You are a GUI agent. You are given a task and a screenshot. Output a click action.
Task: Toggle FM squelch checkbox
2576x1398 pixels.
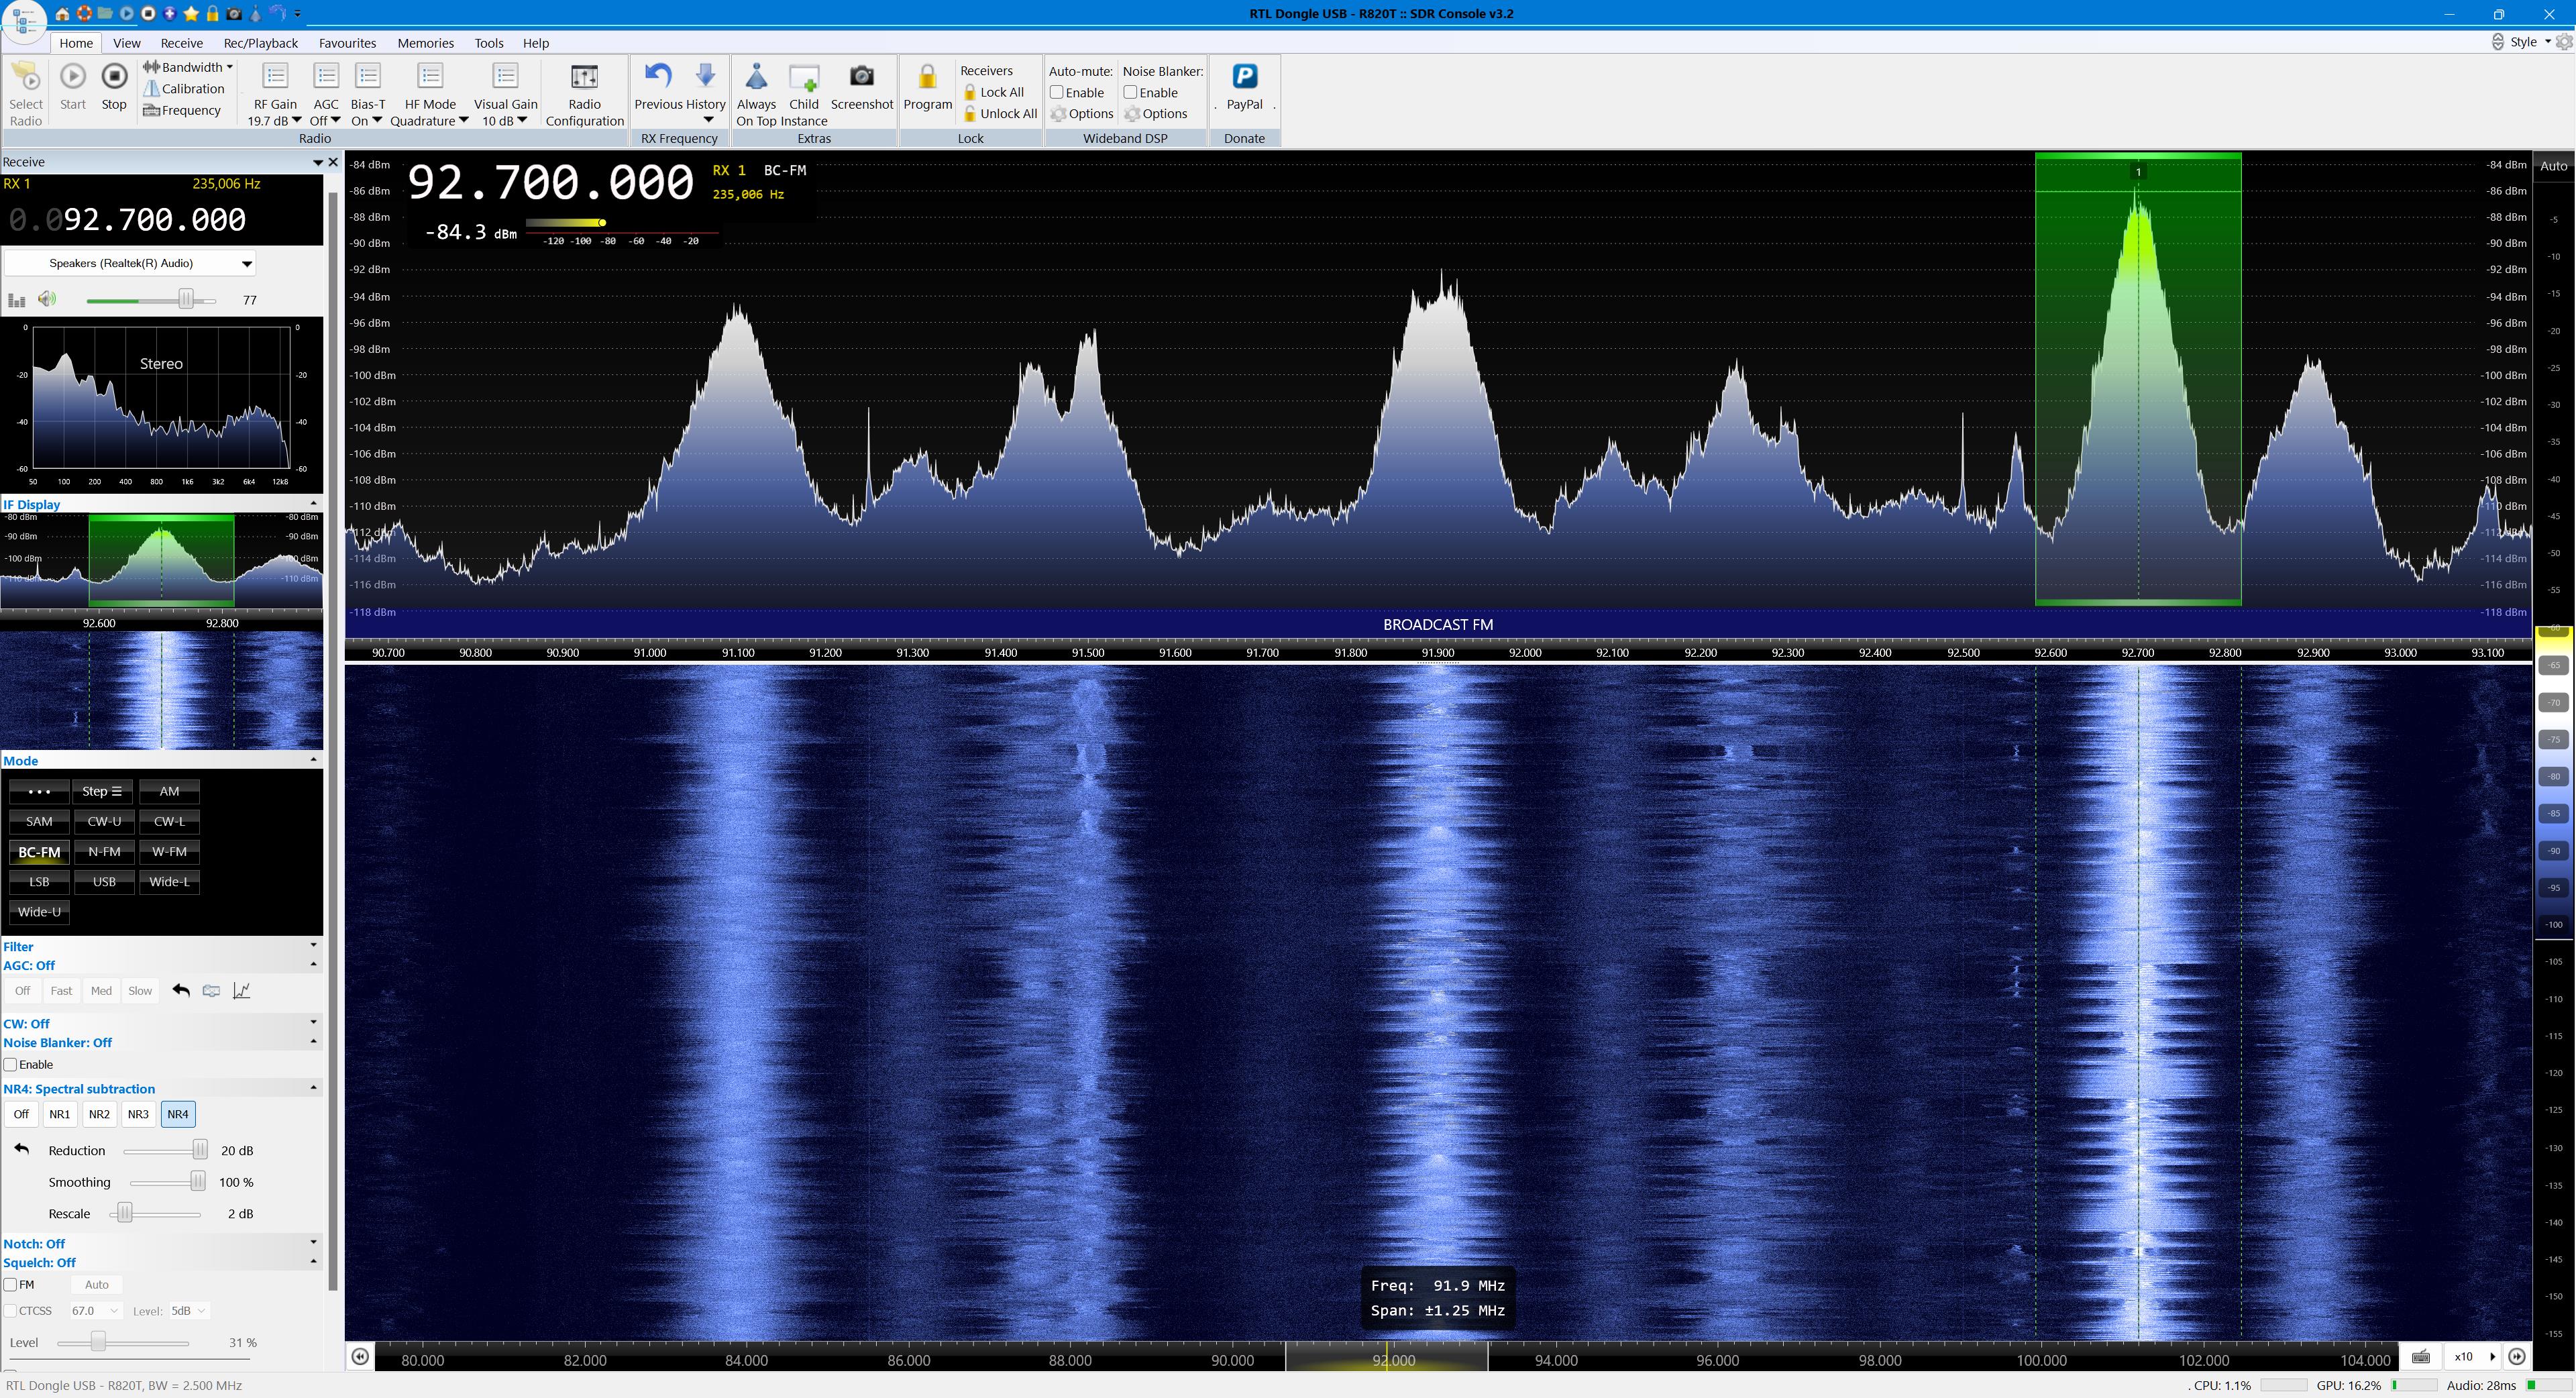[11, 1285]
